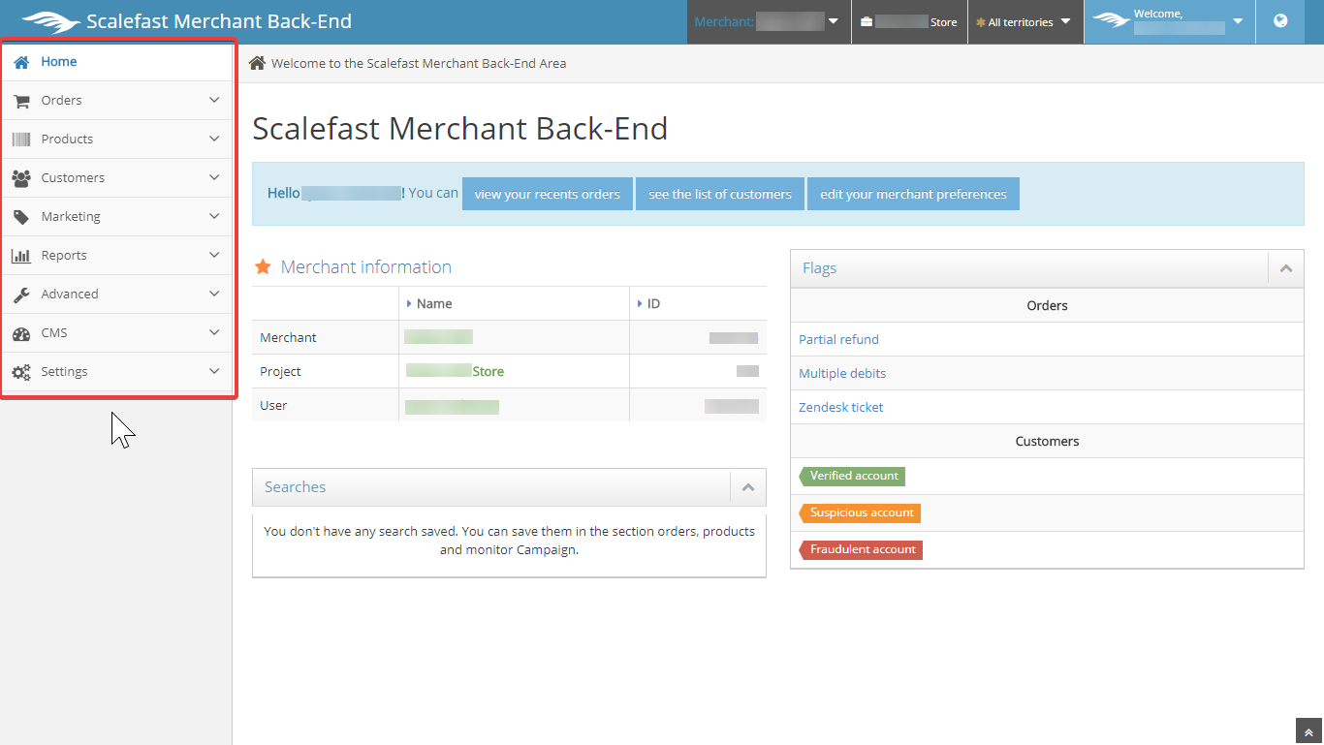Click the scroll-to-top arrow button
The width and height of the screenshot is (1324, 745).
[x=1308, y=731]
